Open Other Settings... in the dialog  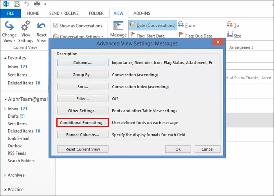coord(83,111)
